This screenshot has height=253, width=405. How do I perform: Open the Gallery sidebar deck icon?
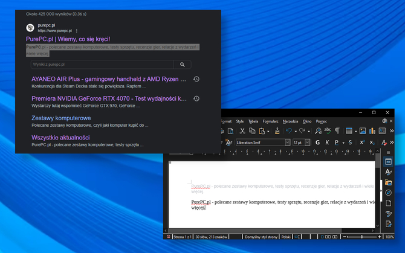tap(388, 182)
